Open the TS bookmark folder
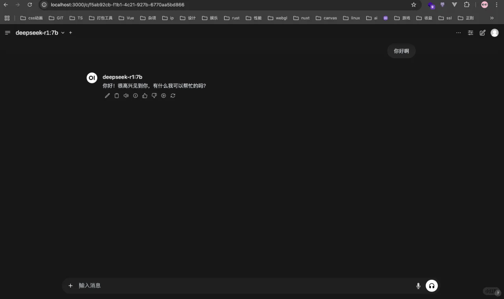This screenshot has width=504, height=299. 76,18
